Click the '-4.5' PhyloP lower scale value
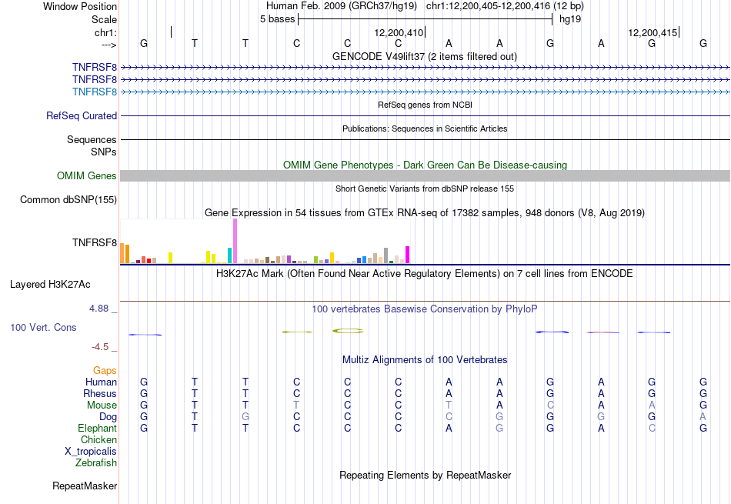Image resolution: width=731 pixels, height=504 pixels. tap(100, 347)
